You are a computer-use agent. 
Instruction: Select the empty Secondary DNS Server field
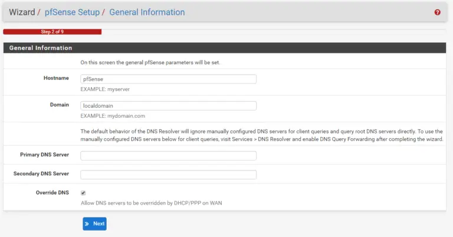click(x=169, y=175)
